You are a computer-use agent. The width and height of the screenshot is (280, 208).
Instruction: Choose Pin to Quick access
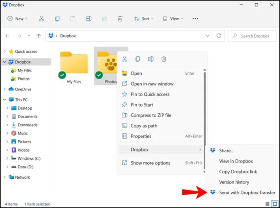(161, 94)
